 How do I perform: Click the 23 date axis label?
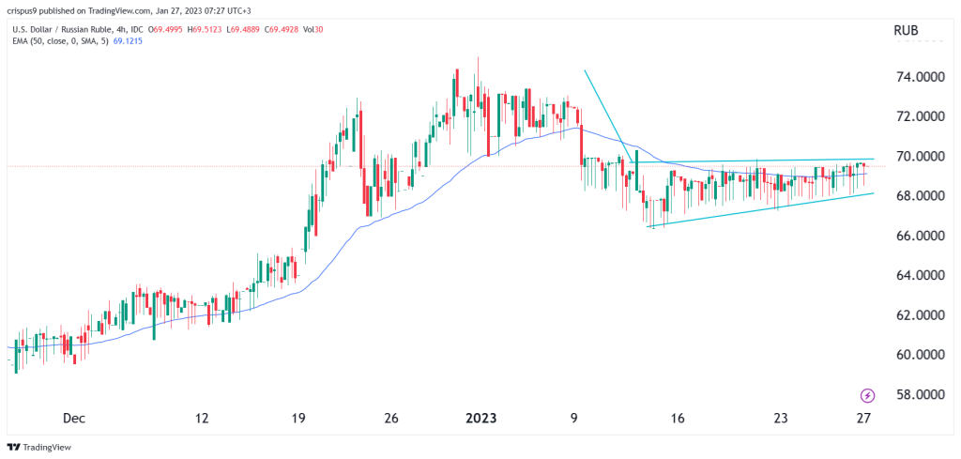click(780, 420)
